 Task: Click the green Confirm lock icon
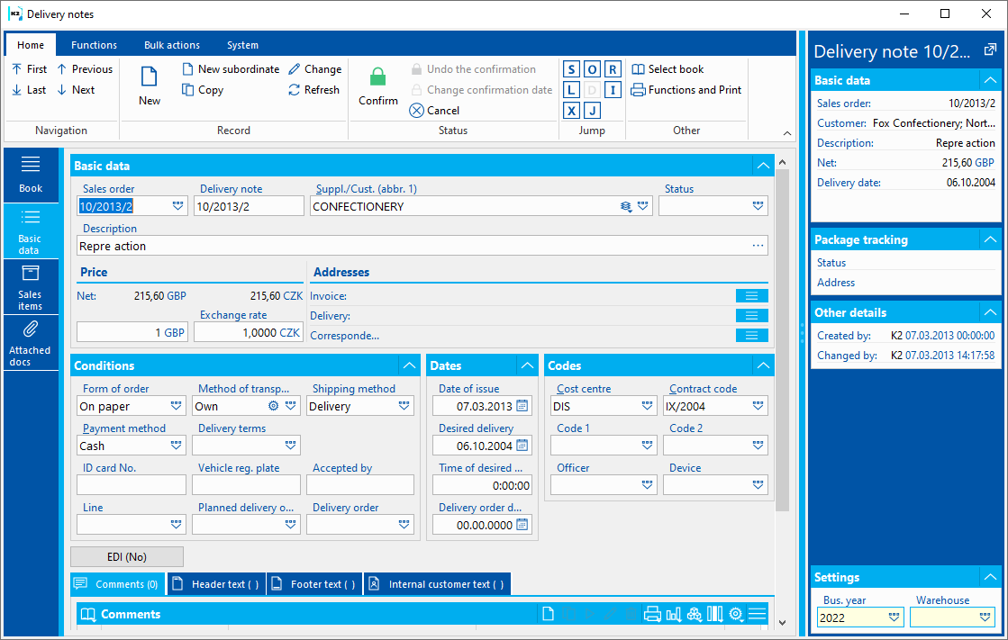tap(378, 77)
